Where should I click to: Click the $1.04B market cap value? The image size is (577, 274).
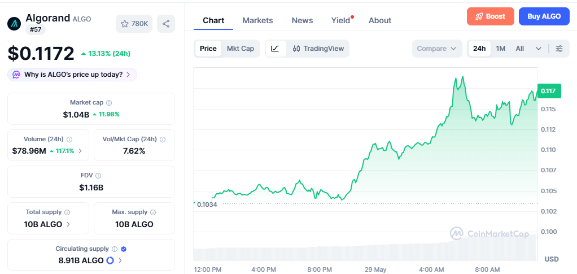[76, 115]
